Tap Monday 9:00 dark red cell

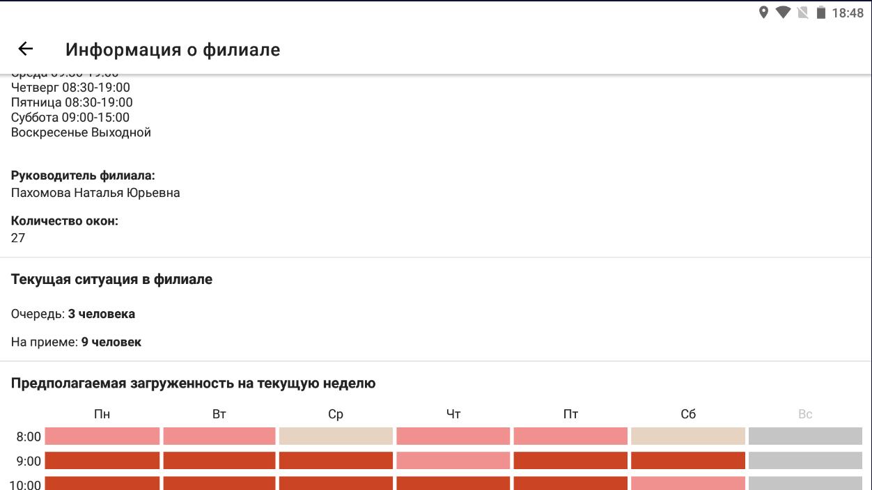pyautogui.click(x=102, y=461)
